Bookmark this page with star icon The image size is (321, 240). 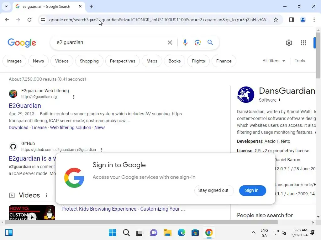[x=276, y=20]
